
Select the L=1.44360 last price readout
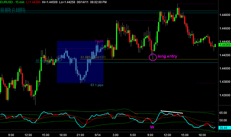(33, 2)
